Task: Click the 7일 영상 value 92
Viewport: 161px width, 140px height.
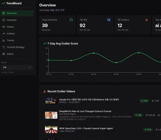Action: 83,25
